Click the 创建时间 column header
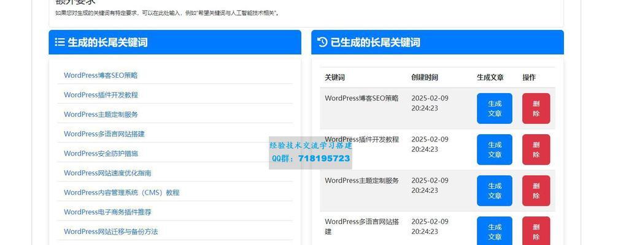Image resolution: width=621 pixels, height=245 pixels. coord(425,77)
